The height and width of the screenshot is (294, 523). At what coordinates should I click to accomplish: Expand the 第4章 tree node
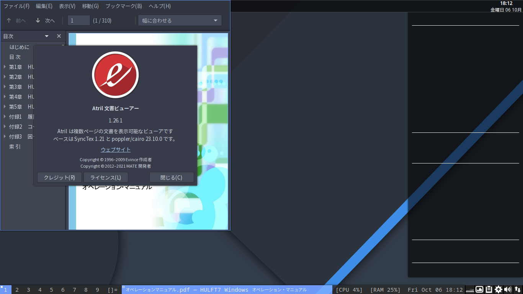click(5, 97)
